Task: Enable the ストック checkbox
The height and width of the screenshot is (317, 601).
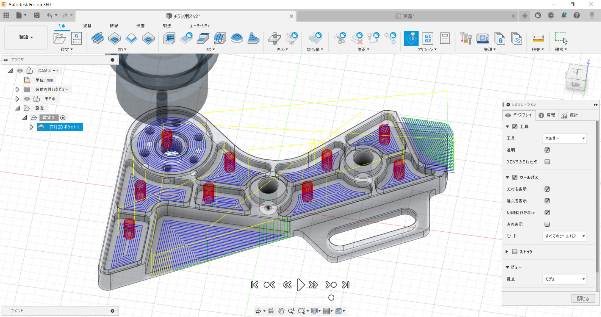Action: [515, 251]
